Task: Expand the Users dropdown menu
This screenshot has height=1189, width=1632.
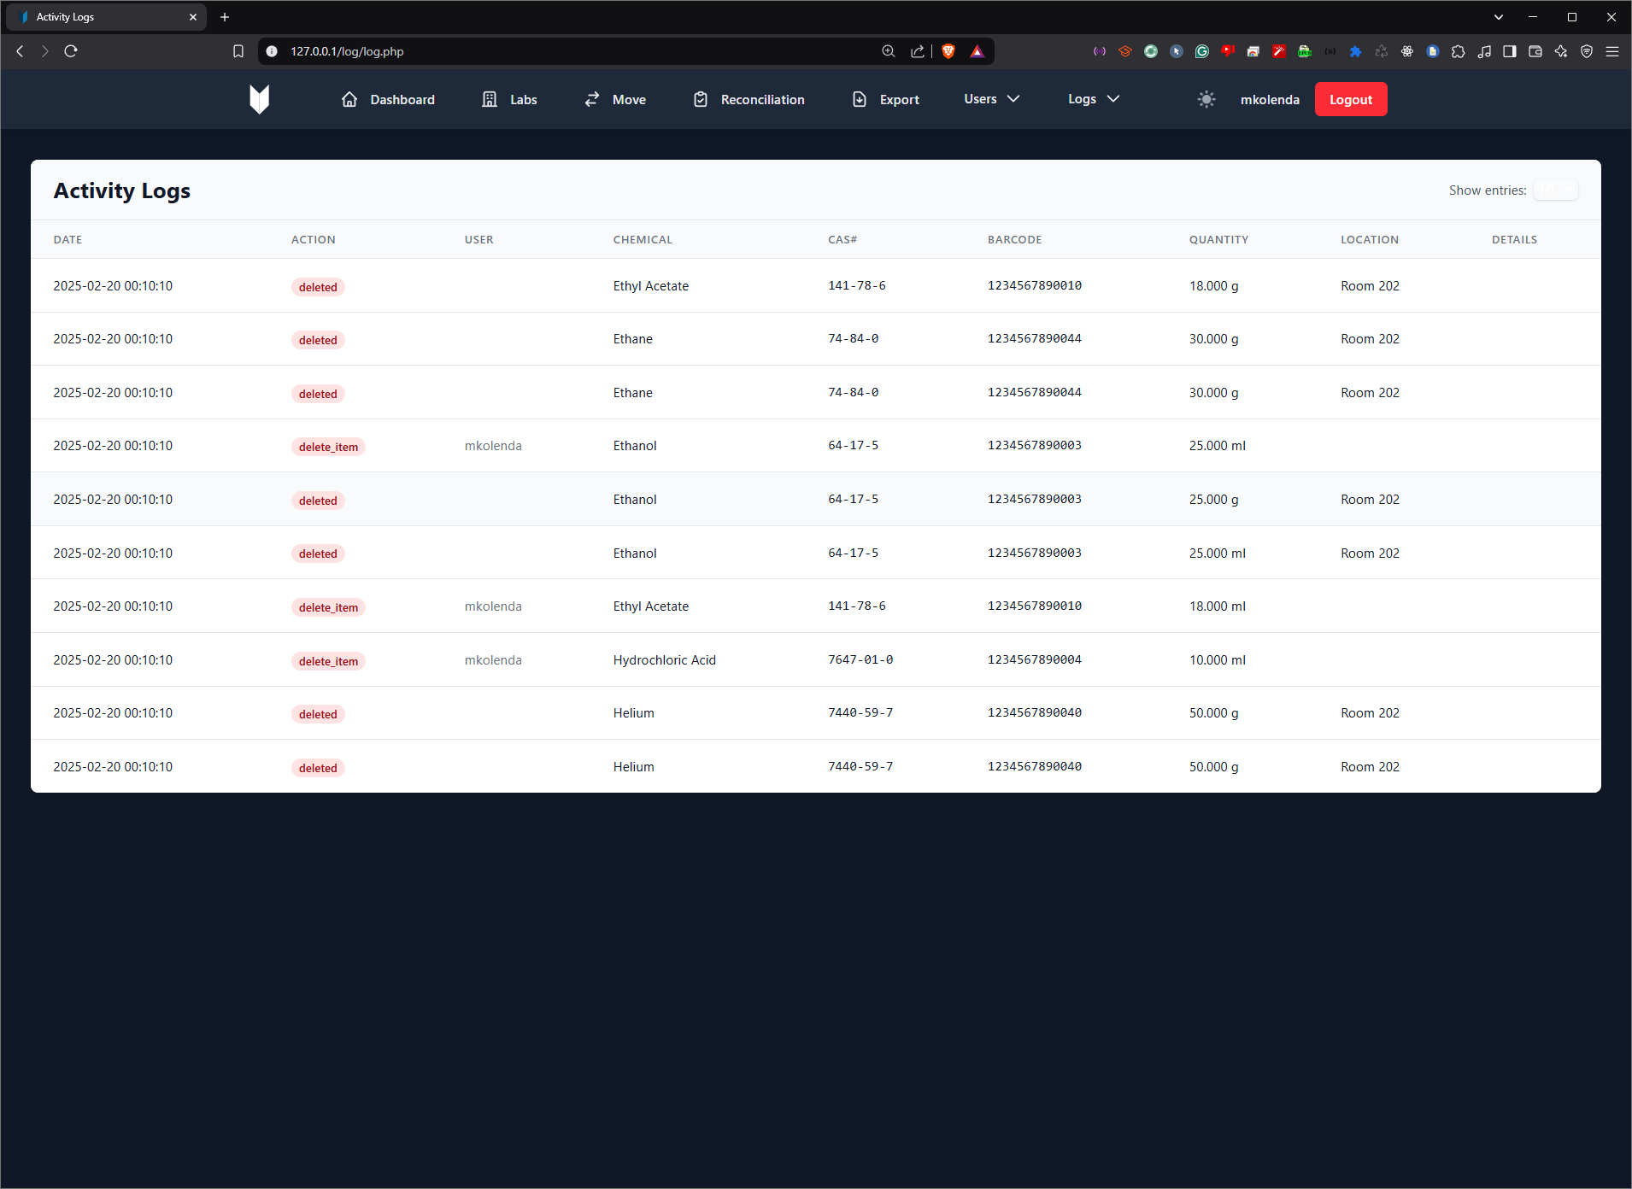Action: pyautogui.click(x=991, y=99)
